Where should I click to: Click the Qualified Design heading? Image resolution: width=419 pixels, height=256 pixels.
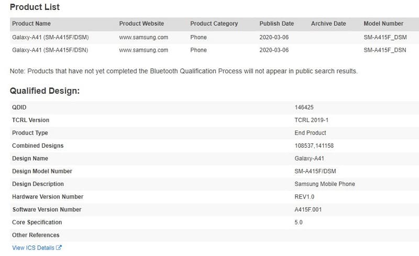(x=45, y=91)
